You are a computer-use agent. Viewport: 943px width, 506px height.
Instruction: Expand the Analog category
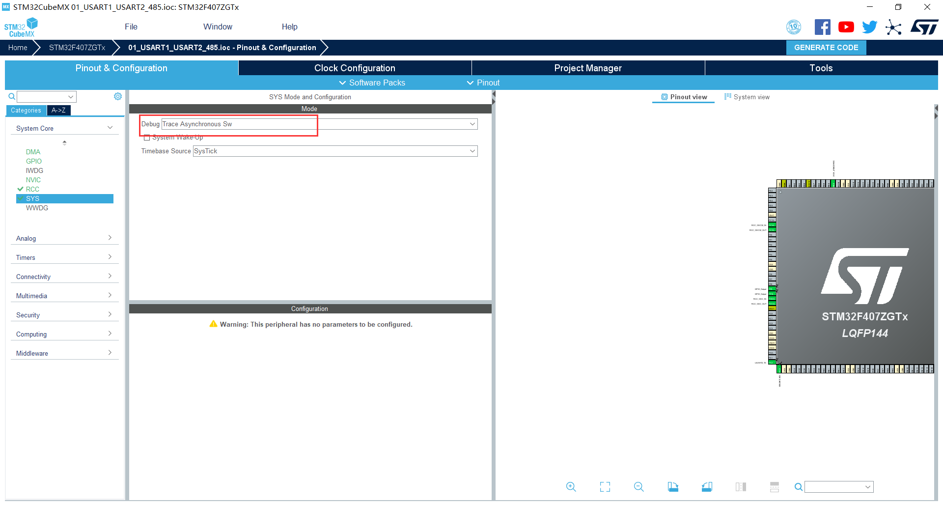tap(64, 238)
